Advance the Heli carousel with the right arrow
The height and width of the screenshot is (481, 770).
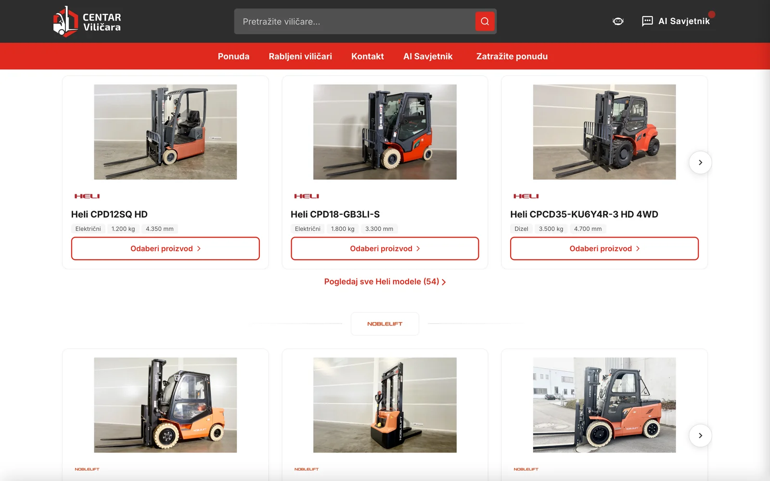click(700, 163)
